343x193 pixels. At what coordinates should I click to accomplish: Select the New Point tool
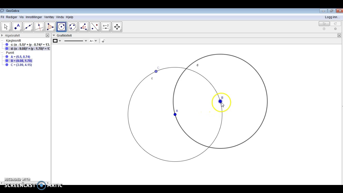[17, 27]
